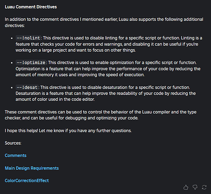Click the regenerate response icon
Image resolution: width=211 pixels, height=194 pixels.
click(204, 187)
